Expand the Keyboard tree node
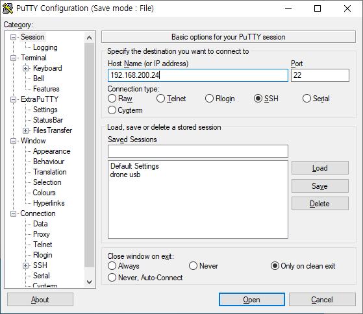Screen dimensions: 363x314 (26, 68)
